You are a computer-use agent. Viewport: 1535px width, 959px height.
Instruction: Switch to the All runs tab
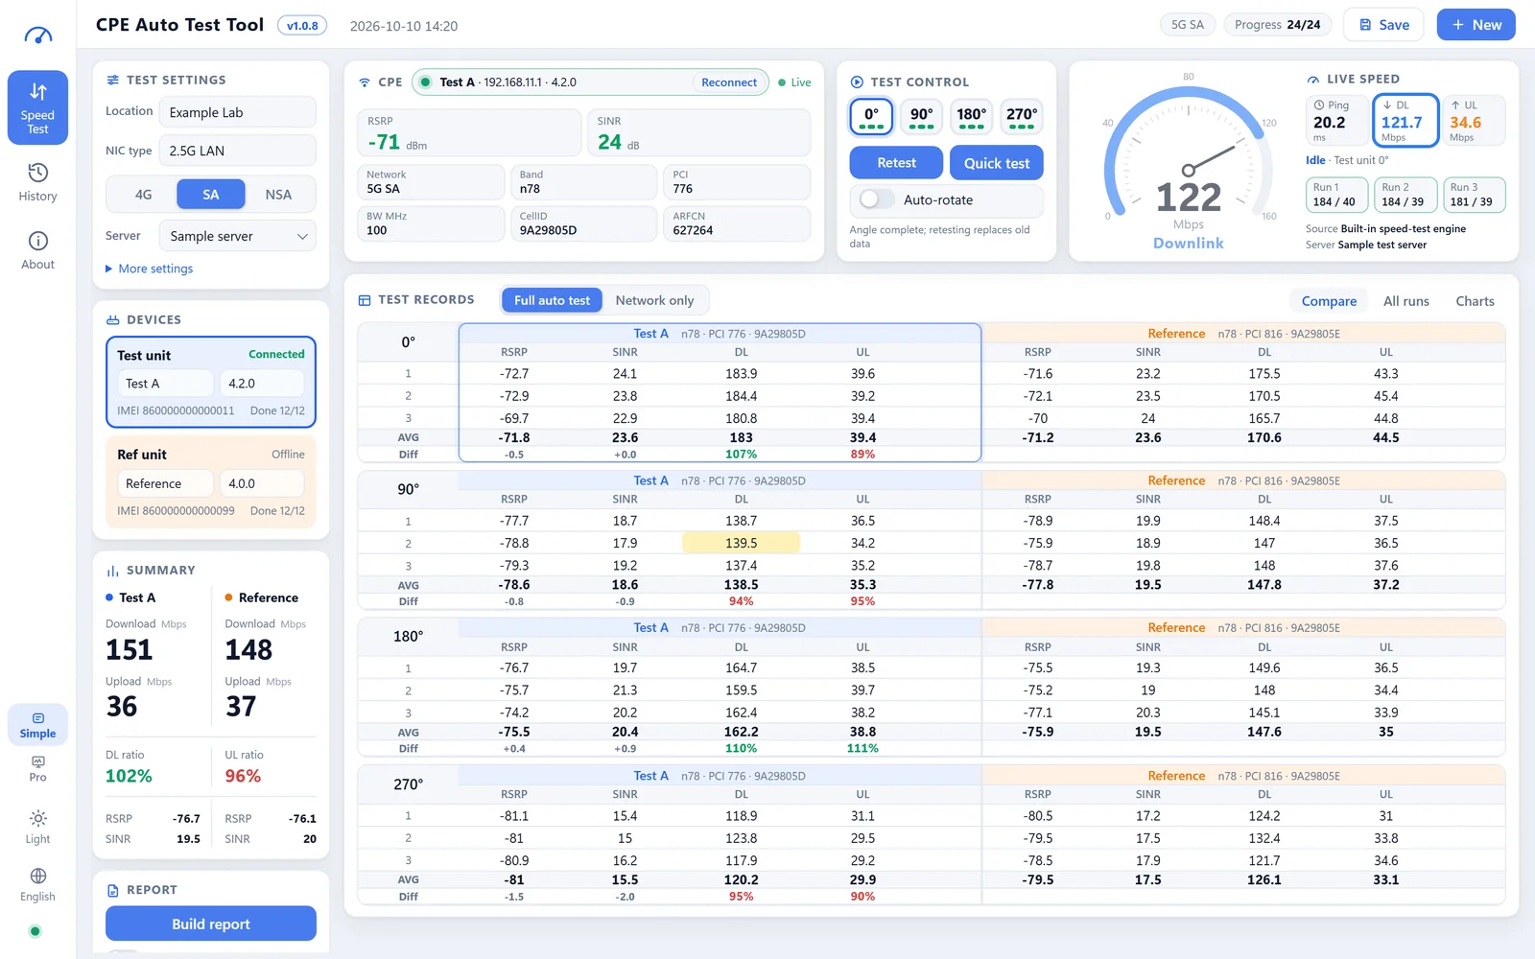(1406, 301)
